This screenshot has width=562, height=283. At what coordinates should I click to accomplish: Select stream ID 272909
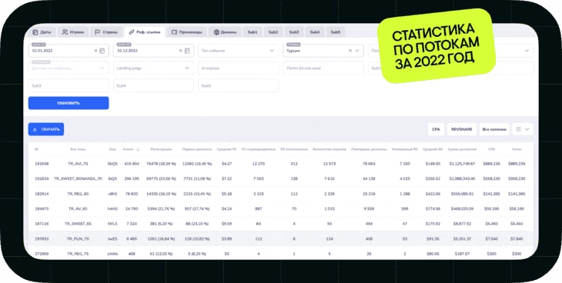click(x=42, y=254)
